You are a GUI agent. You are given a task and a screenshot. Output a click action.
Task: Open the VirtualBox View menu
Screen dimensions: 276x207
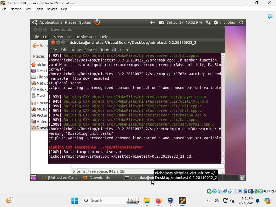(28, 9)
